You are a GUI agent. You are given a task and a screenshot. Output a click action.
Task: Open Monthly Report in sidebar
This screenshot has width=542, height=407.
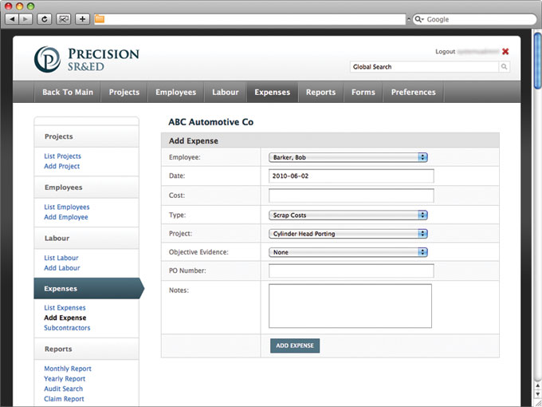(x=68, y=369)
